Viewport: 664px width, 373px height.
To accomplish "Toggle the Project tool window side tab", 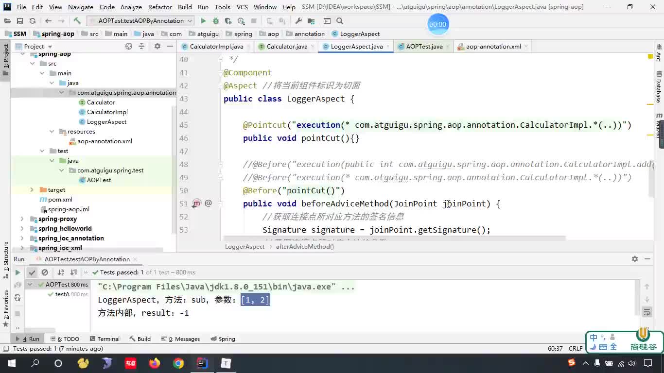I will 6,59.
